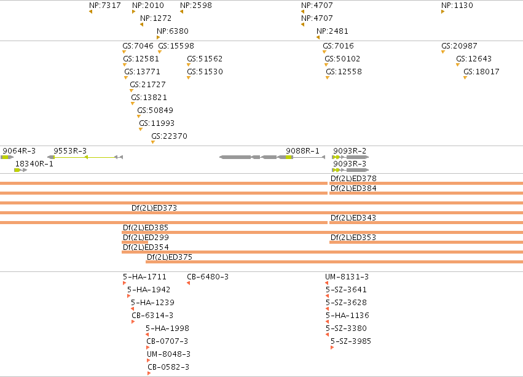Image resolution: width=523 pixels, height=377 pixels.
Task: Click the NP:6380 insertion arrow
Action: [x=159, y=37]
